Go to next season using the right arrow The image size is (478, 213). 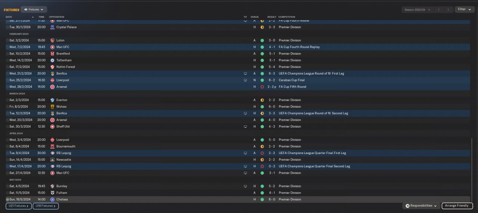[448, 10]
